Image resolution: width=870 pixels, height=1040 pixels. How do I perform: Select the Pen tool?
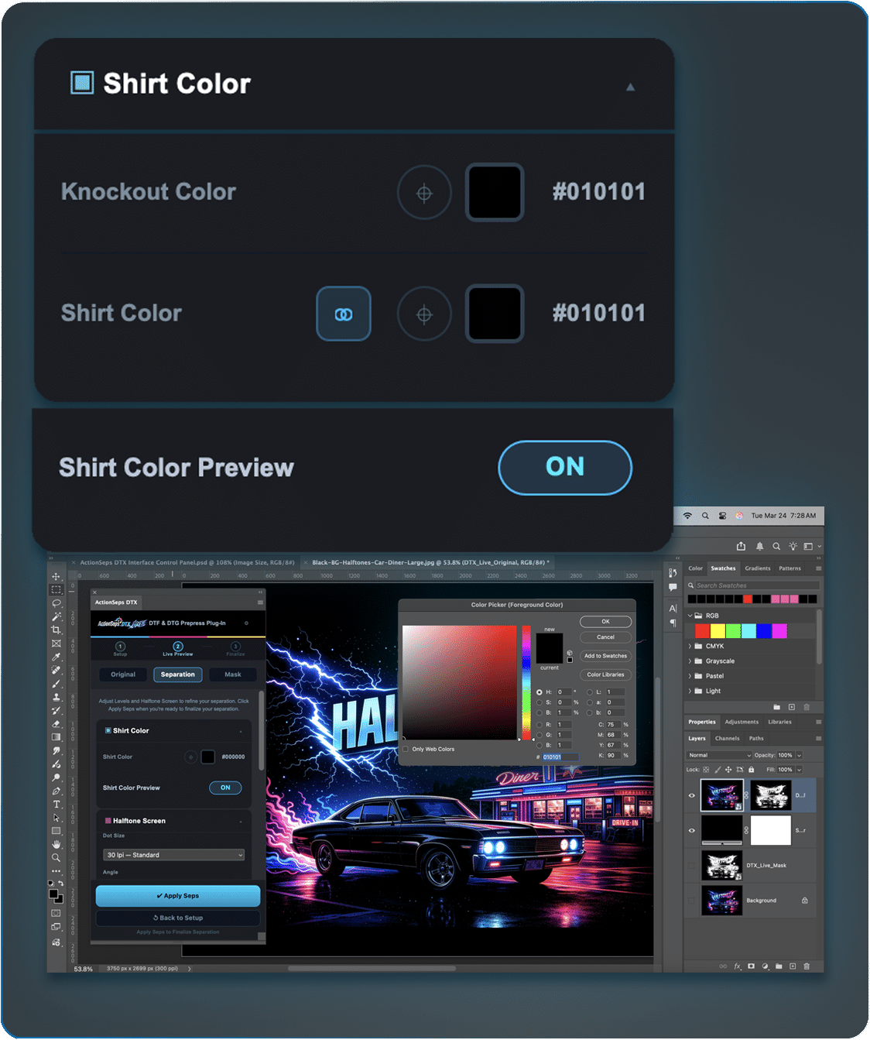pos(56,791)
